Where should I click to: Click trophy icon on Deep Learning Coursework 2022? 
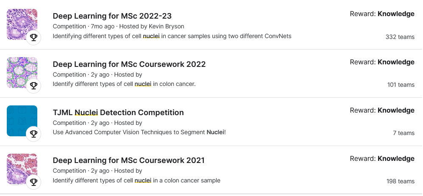click(33, 86)
